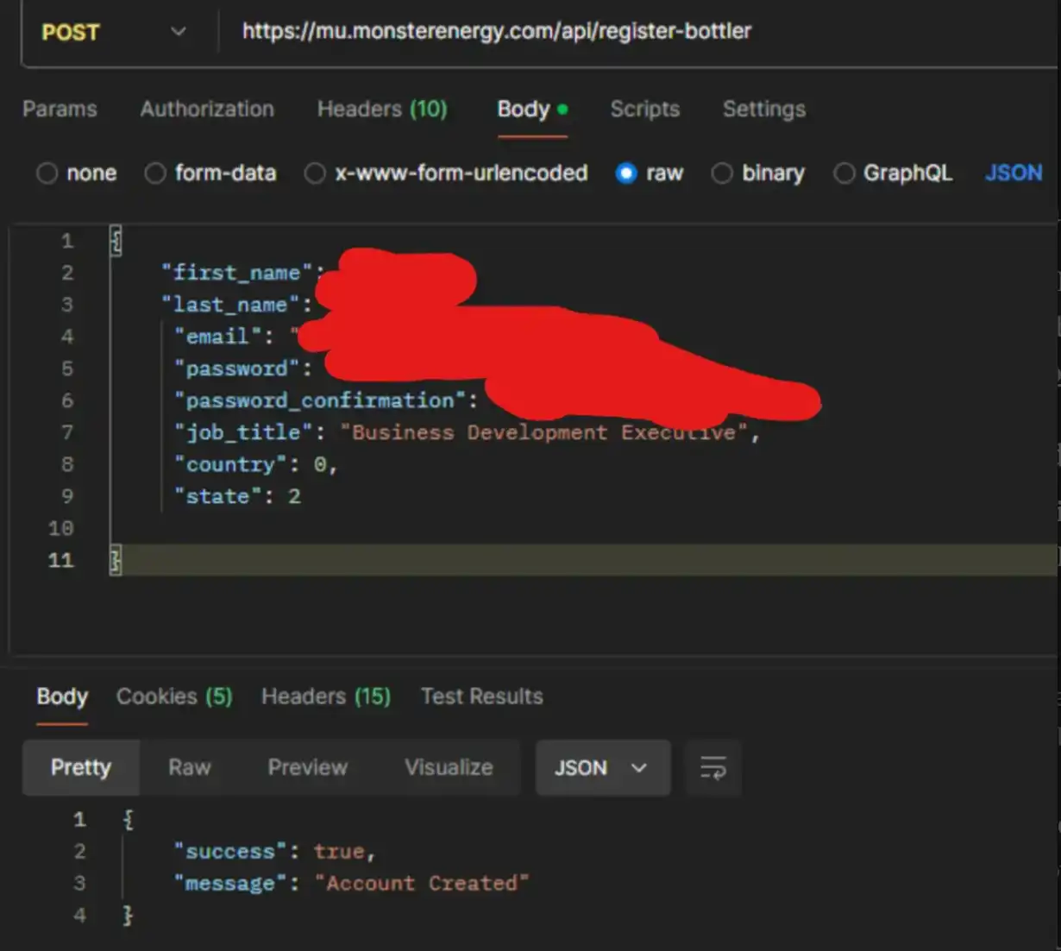Click the "last_name" key

[x=230, y=305]
